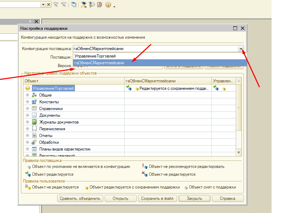Click the Справка button
284x213 pixels.
[228, 198]
